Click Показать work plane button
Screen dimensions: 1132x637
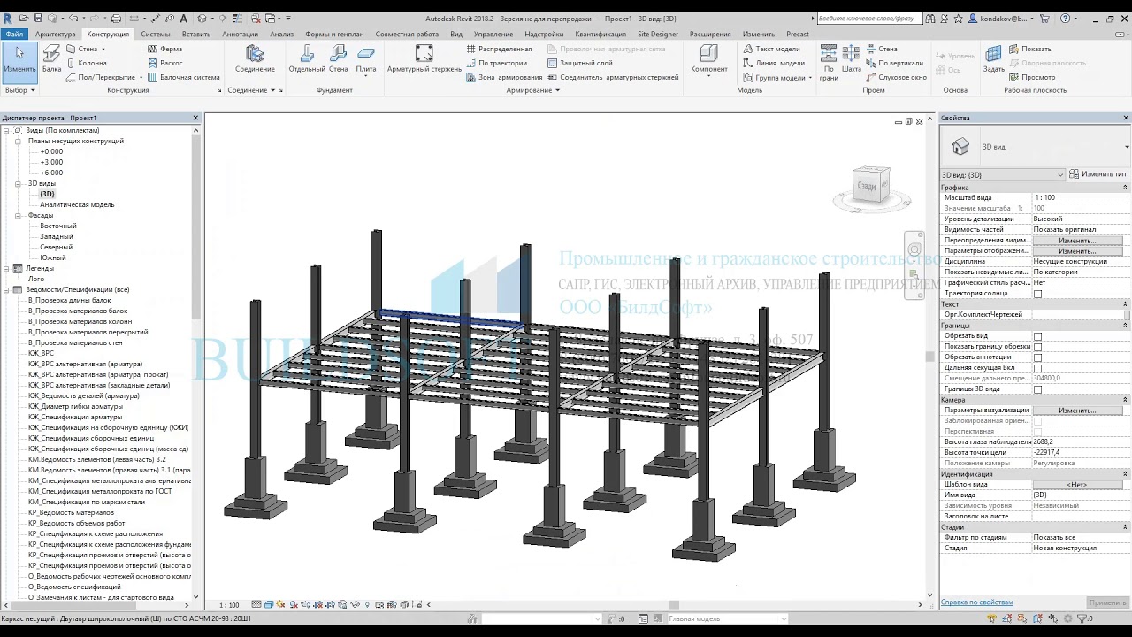point(1030,49)
